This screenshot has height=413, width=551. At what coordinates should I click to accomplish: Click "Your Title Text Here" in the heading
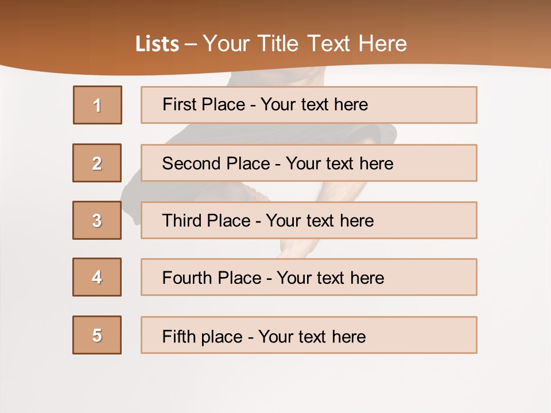tap(305, 44)
